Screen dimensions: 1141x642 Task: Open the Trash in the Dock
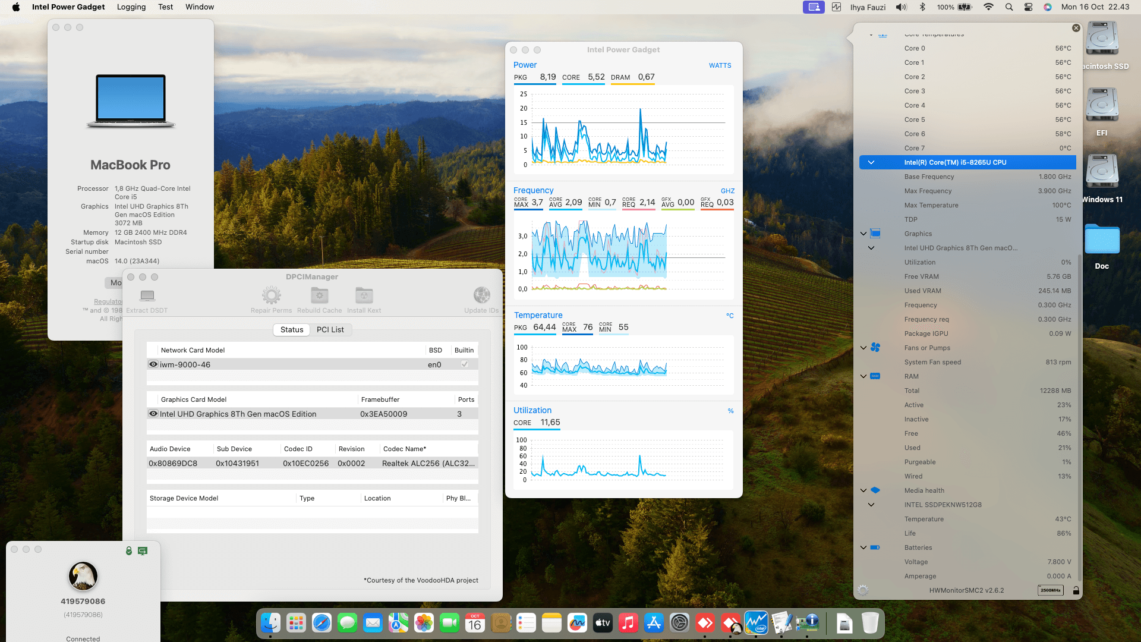[869, 623]
